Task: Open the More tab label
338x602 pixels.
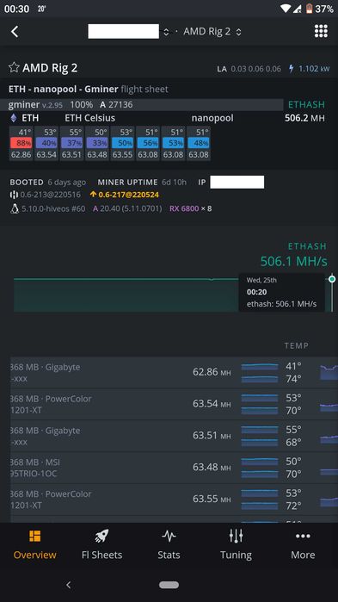Action: (303, 555)
